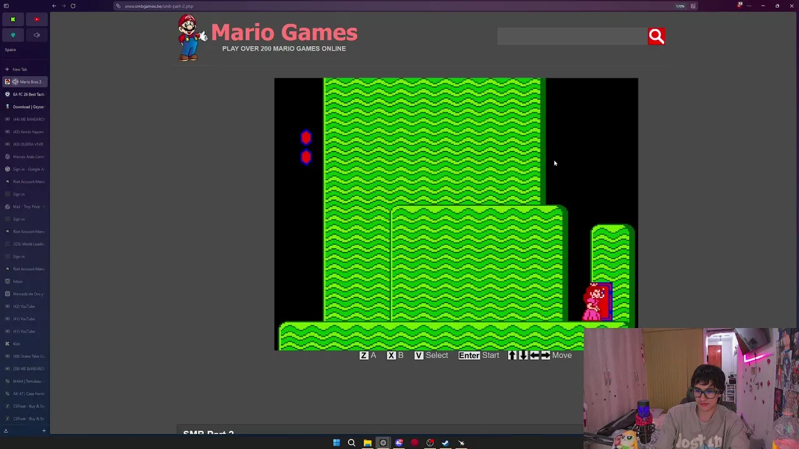The height and width of the screenshot is (449, 799).
Task: Click the red record app taskbar icon
Action: [x=414, y=443]
